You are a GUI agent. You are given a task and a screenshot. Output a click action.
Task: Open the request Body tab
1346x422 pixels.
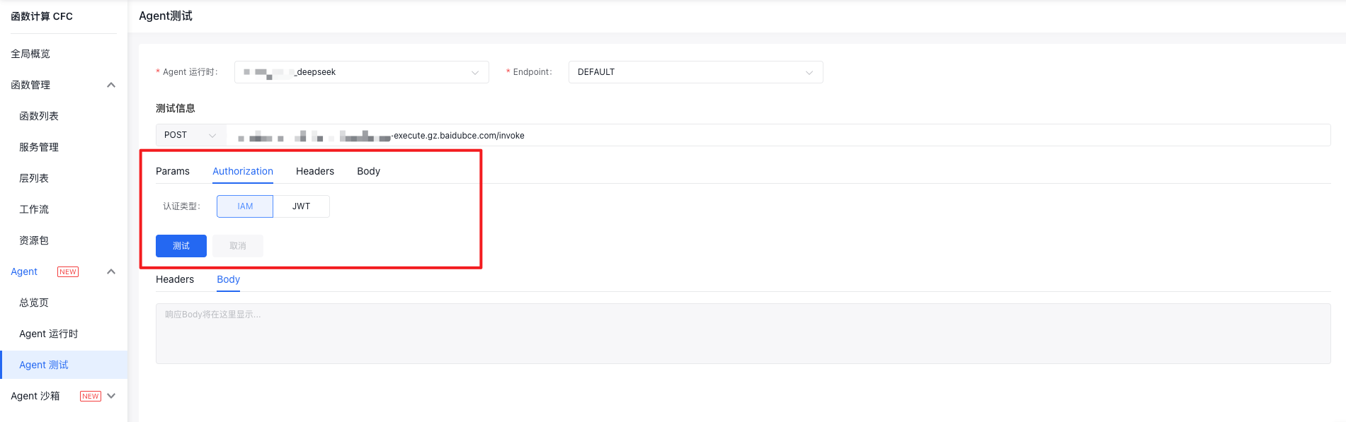(x=368, y=171)
